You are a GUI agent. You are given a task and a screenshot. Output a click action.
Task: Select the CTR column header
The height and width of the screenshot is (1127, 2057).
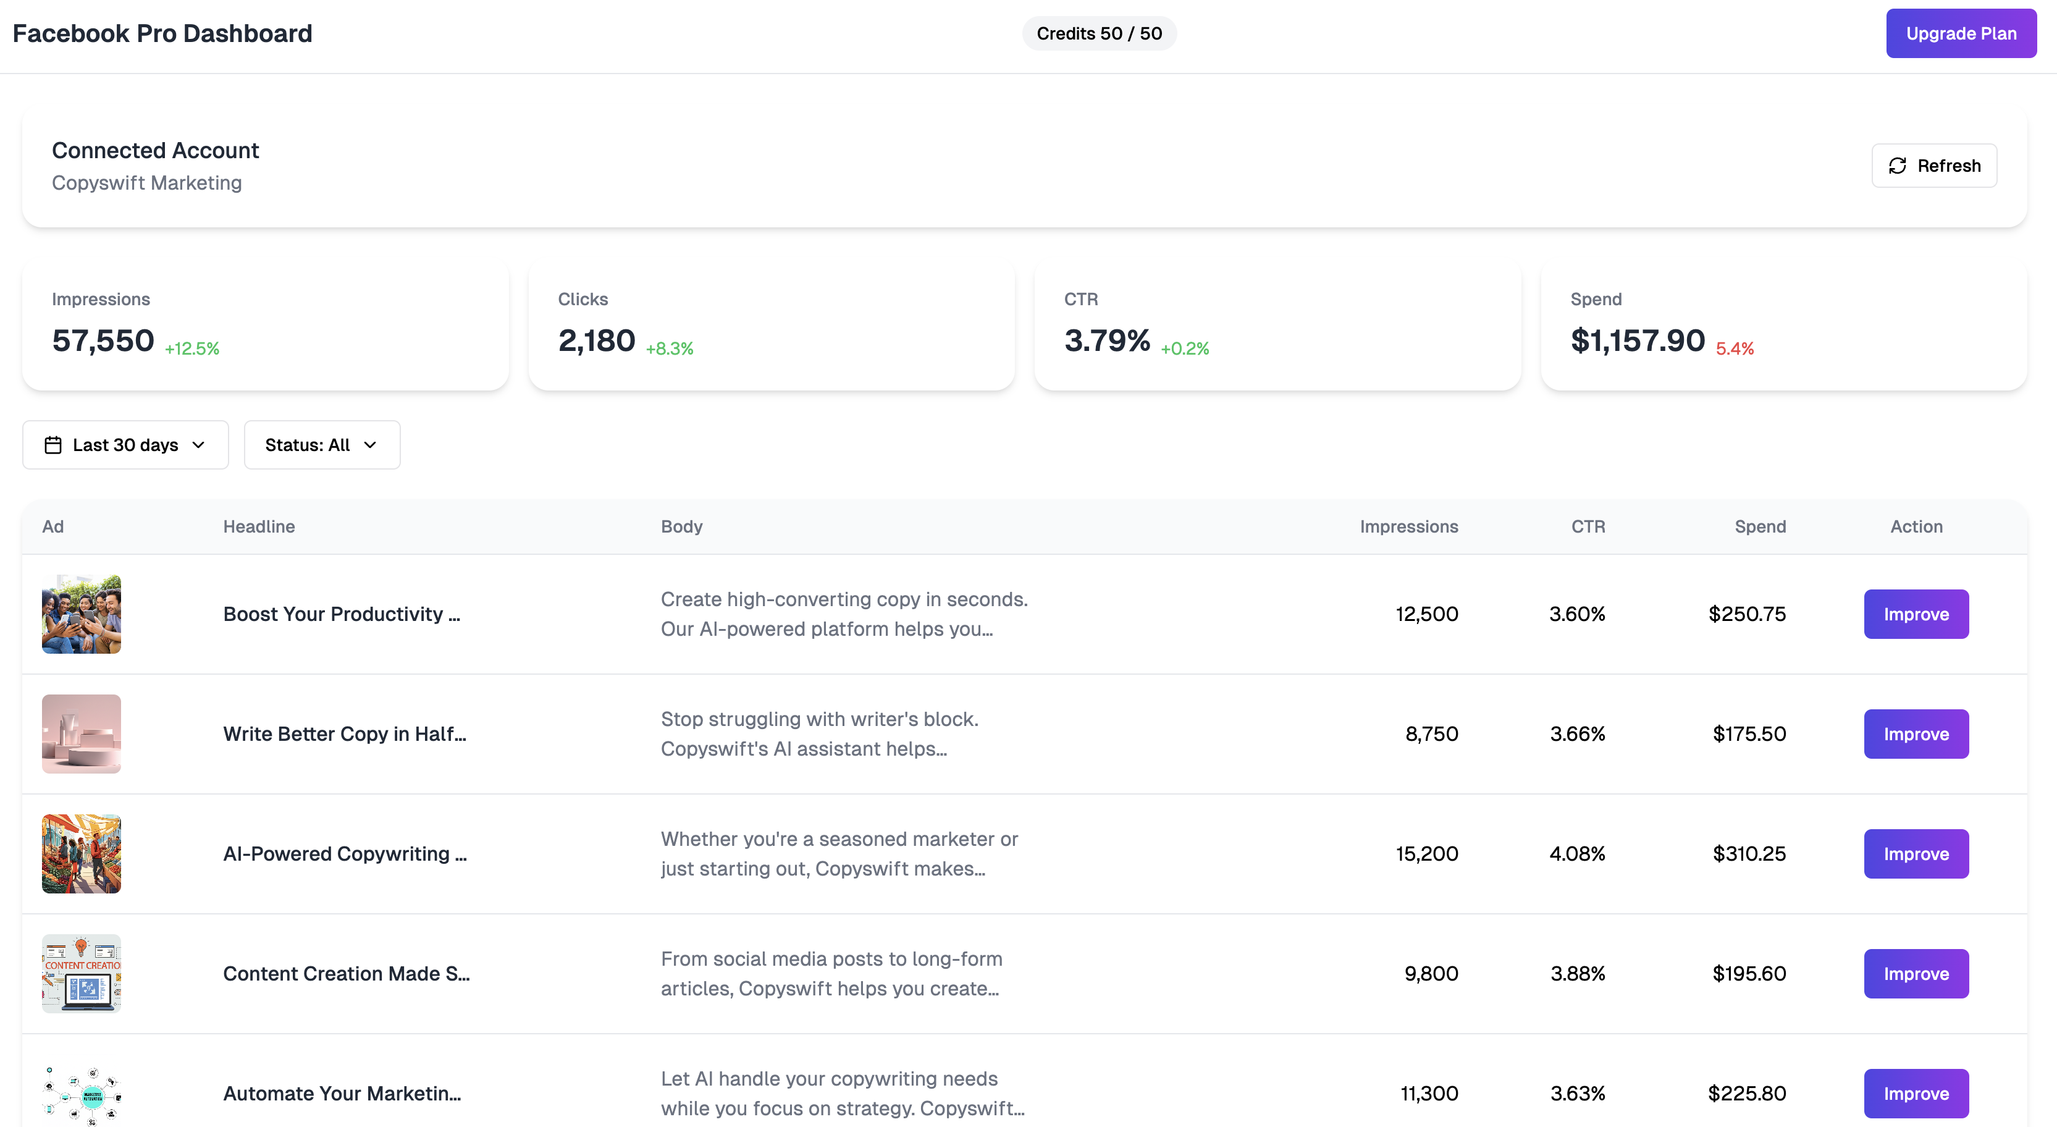[x=1588, y=526]
